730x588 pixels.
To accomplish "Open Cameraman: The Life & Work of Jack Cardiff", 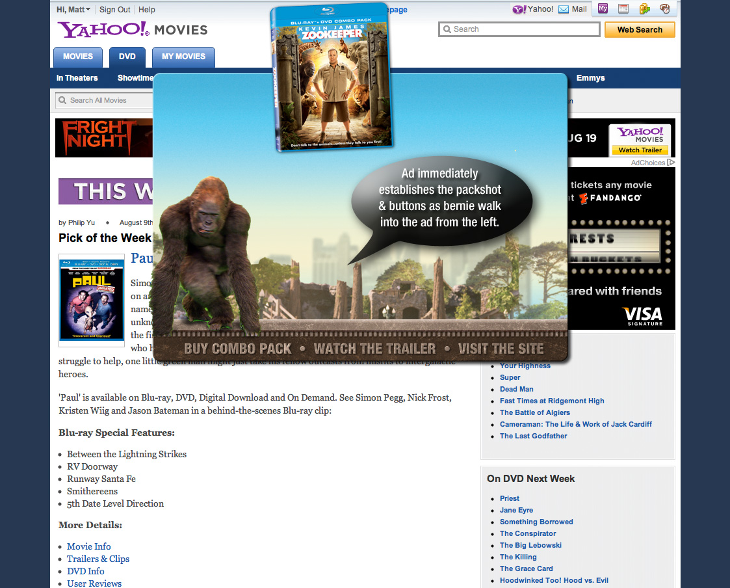I will point(576,424).
